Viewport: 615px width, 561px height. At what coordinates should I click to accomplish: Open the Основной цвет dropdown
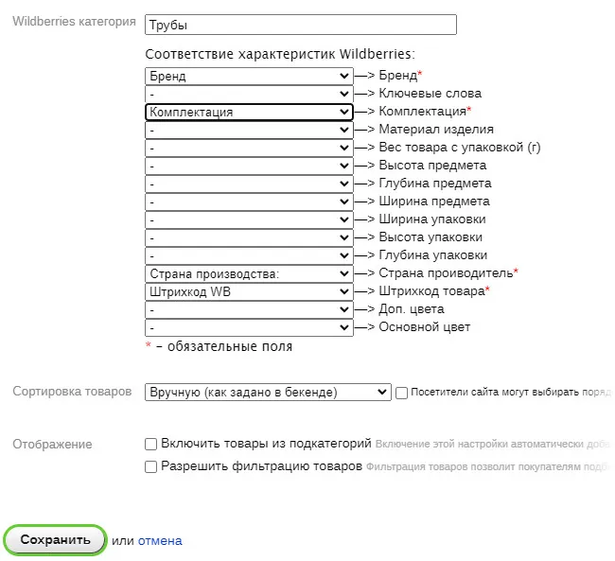pyautogui.click(x=249, y=327)
